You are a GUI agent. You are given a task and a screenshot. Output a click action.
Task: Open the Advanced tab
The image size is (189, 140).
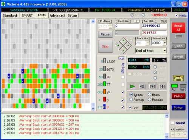point(57,15)
